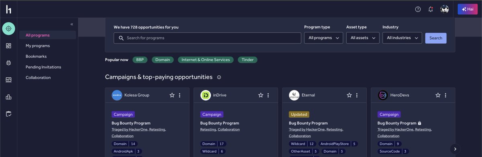Screen dimensions: 482x157
Task: Bookmark Eternal with star
Action: (349, 95)
